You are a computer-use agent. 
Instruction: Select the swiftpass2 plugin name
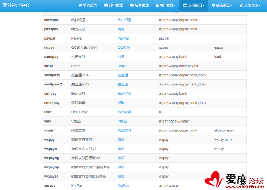[53, 85]
